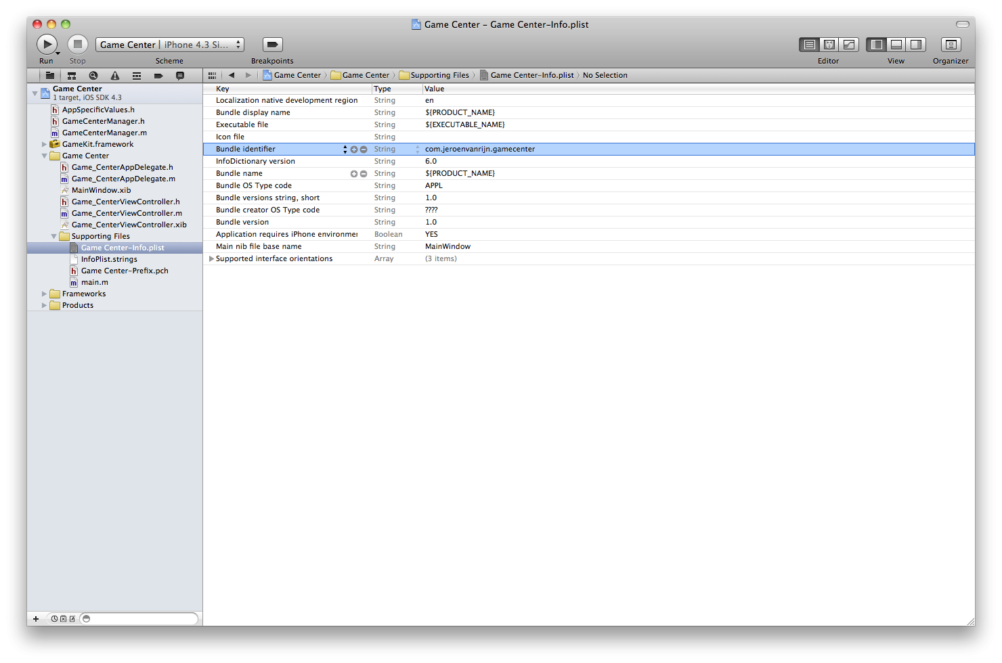Select the com.jeroenvanrijn.gamecenter value

[x=480, y=149]
